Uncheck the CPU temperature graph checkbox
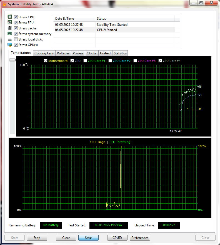 (72, 60)
